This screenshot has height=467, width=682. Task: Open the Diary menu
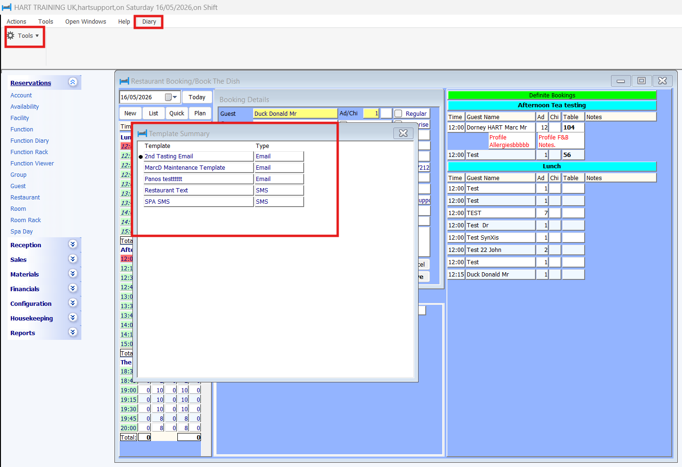(x=149, y=22)
